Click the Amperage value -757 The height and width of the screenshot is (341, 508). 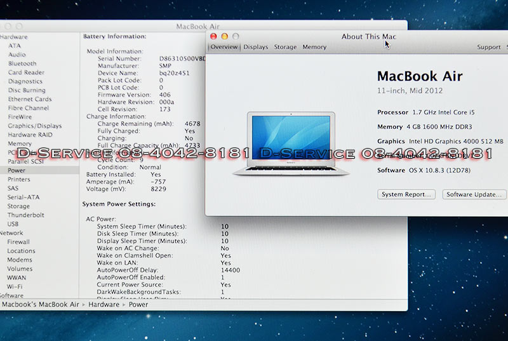[158, 182]
